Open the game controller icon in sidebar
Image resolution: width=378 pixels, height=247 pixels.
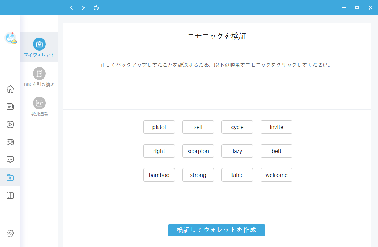[x=10, y=142]
